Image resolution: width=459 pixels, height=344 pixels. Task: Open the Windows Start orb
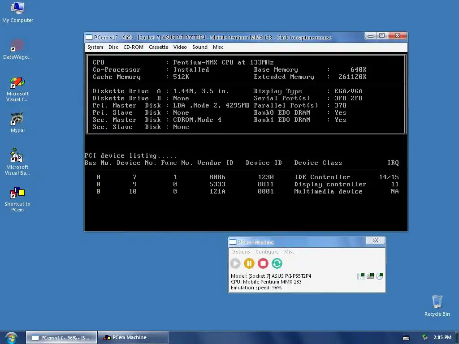pos(11,338)
